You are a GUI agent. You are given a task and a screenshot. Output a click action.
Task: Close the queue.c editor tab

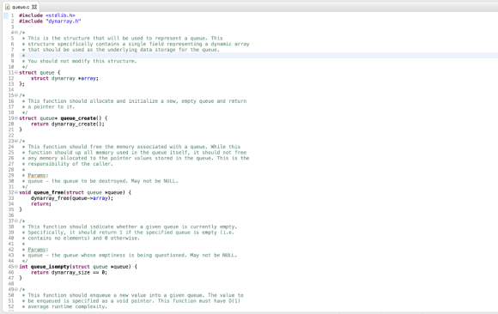(34, 7)
